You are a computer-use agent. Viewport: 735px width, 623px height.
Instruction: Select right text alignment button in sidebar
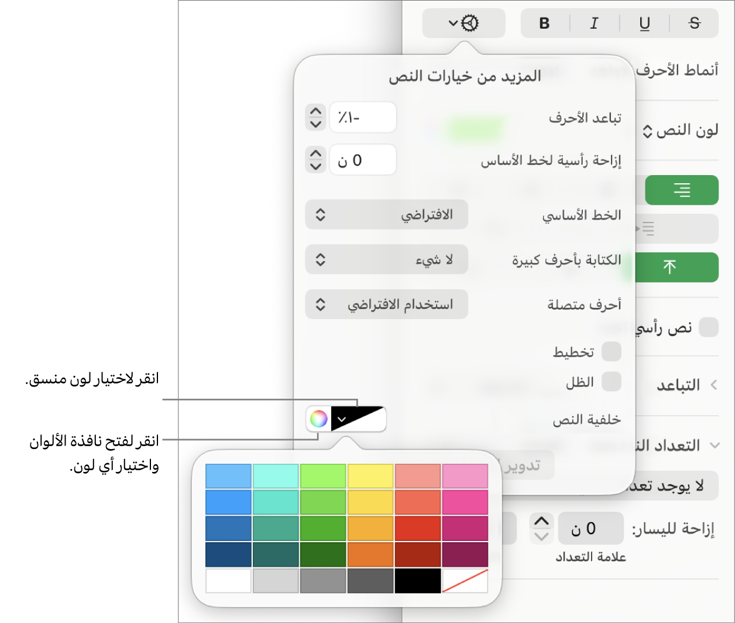click(x=682, y=190)
